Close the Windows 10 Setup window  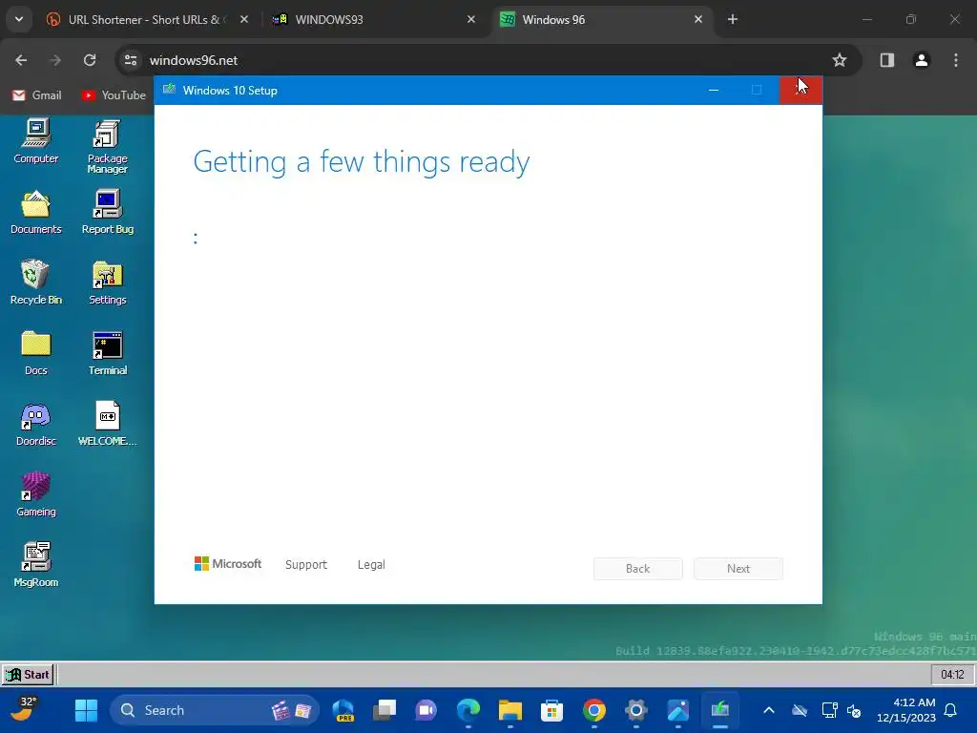[800, 91]
